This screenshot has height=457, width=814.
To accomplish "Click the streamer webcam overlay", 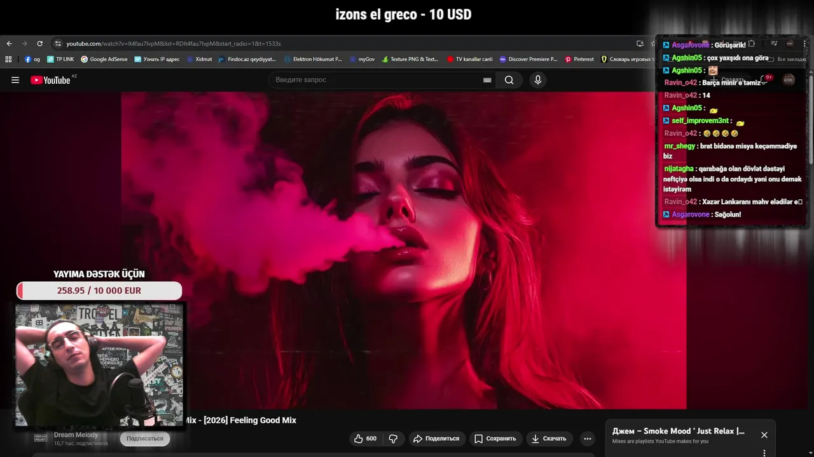I will point(99,365).
